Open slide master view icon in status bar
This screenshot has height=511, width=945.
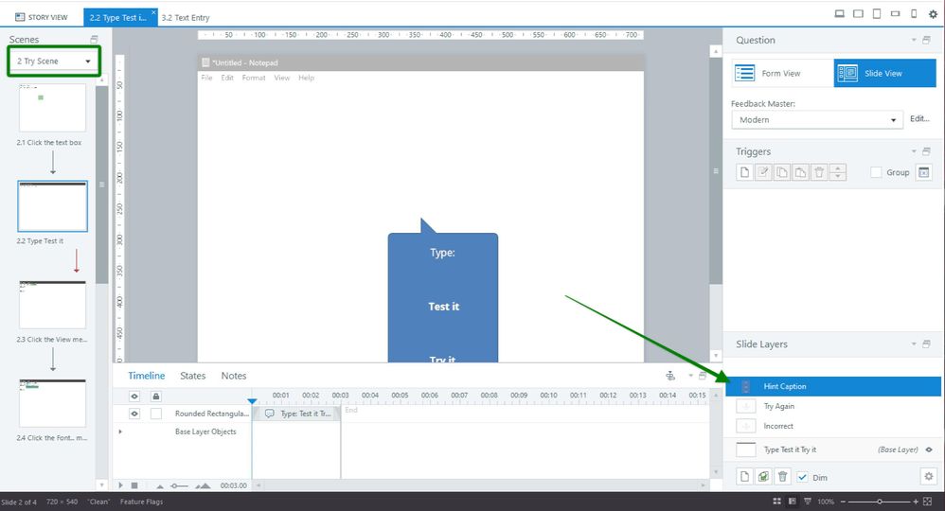coord(808,502)
